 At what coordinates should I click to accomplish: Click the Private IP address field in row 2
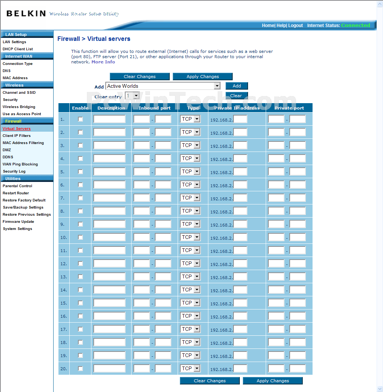240,132
